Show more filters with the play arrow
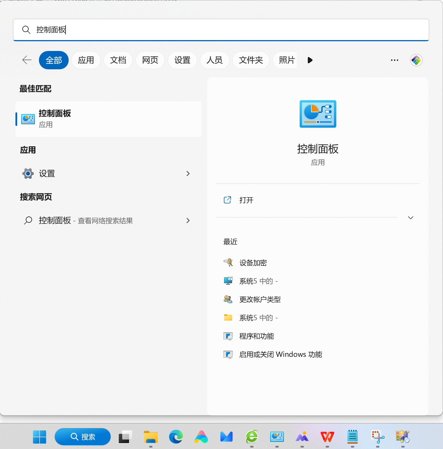This screenshot has height=449, width=443. (310, 60)
